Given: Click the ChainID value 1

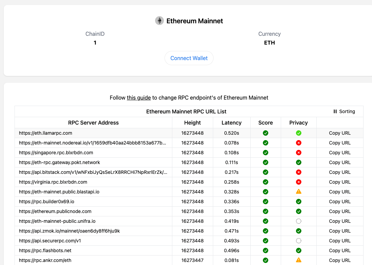Looking at the screenshot, I should (x=95, y=43).
